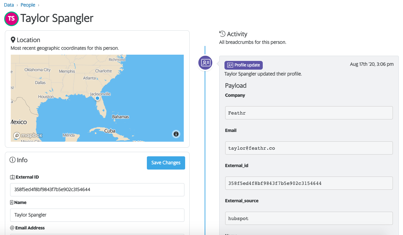The image size is (403, 235).
Task: Click the map info icon
Action: click(176, 134)
